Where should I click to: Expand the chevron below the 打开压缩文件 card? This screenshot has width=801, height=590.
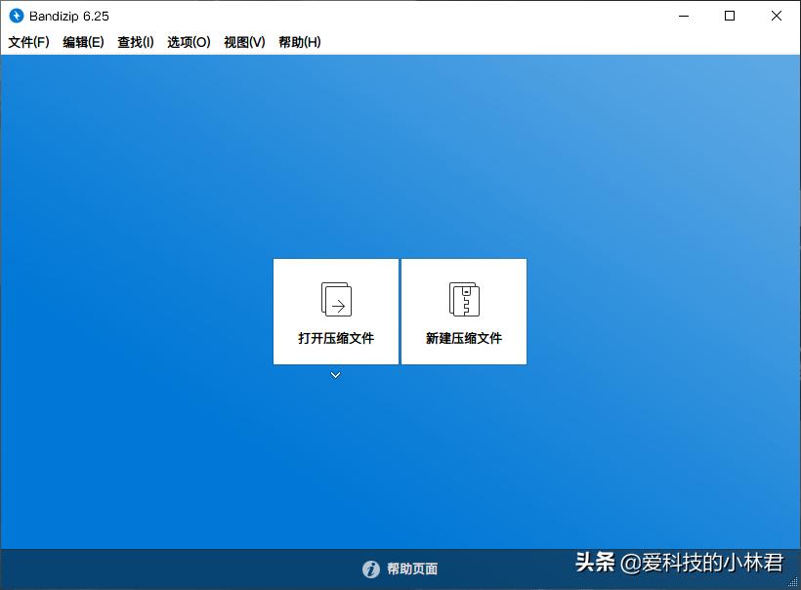(x=336, y=374)
